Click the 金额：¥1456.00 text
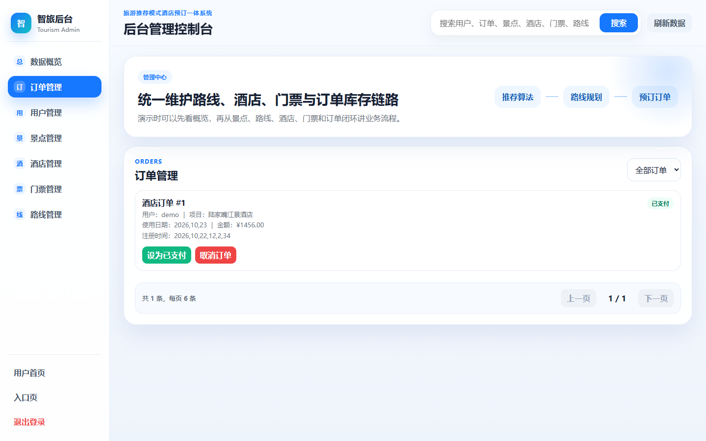 pyautogui.click(x=241, y=225)
